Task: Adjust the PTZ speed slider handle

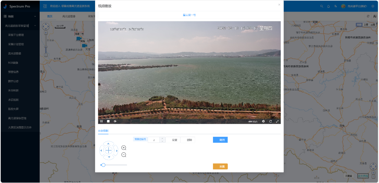Action: click(x=103, y=165)
